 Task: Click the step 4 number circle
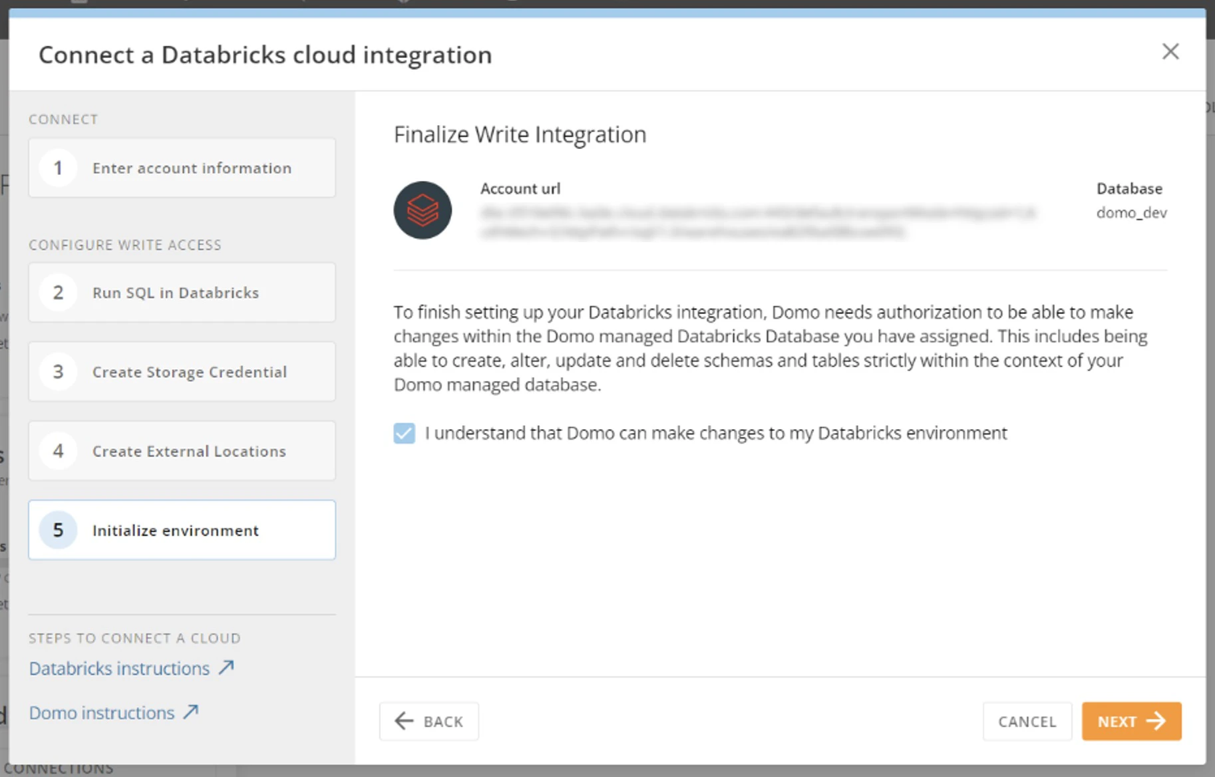59,451
